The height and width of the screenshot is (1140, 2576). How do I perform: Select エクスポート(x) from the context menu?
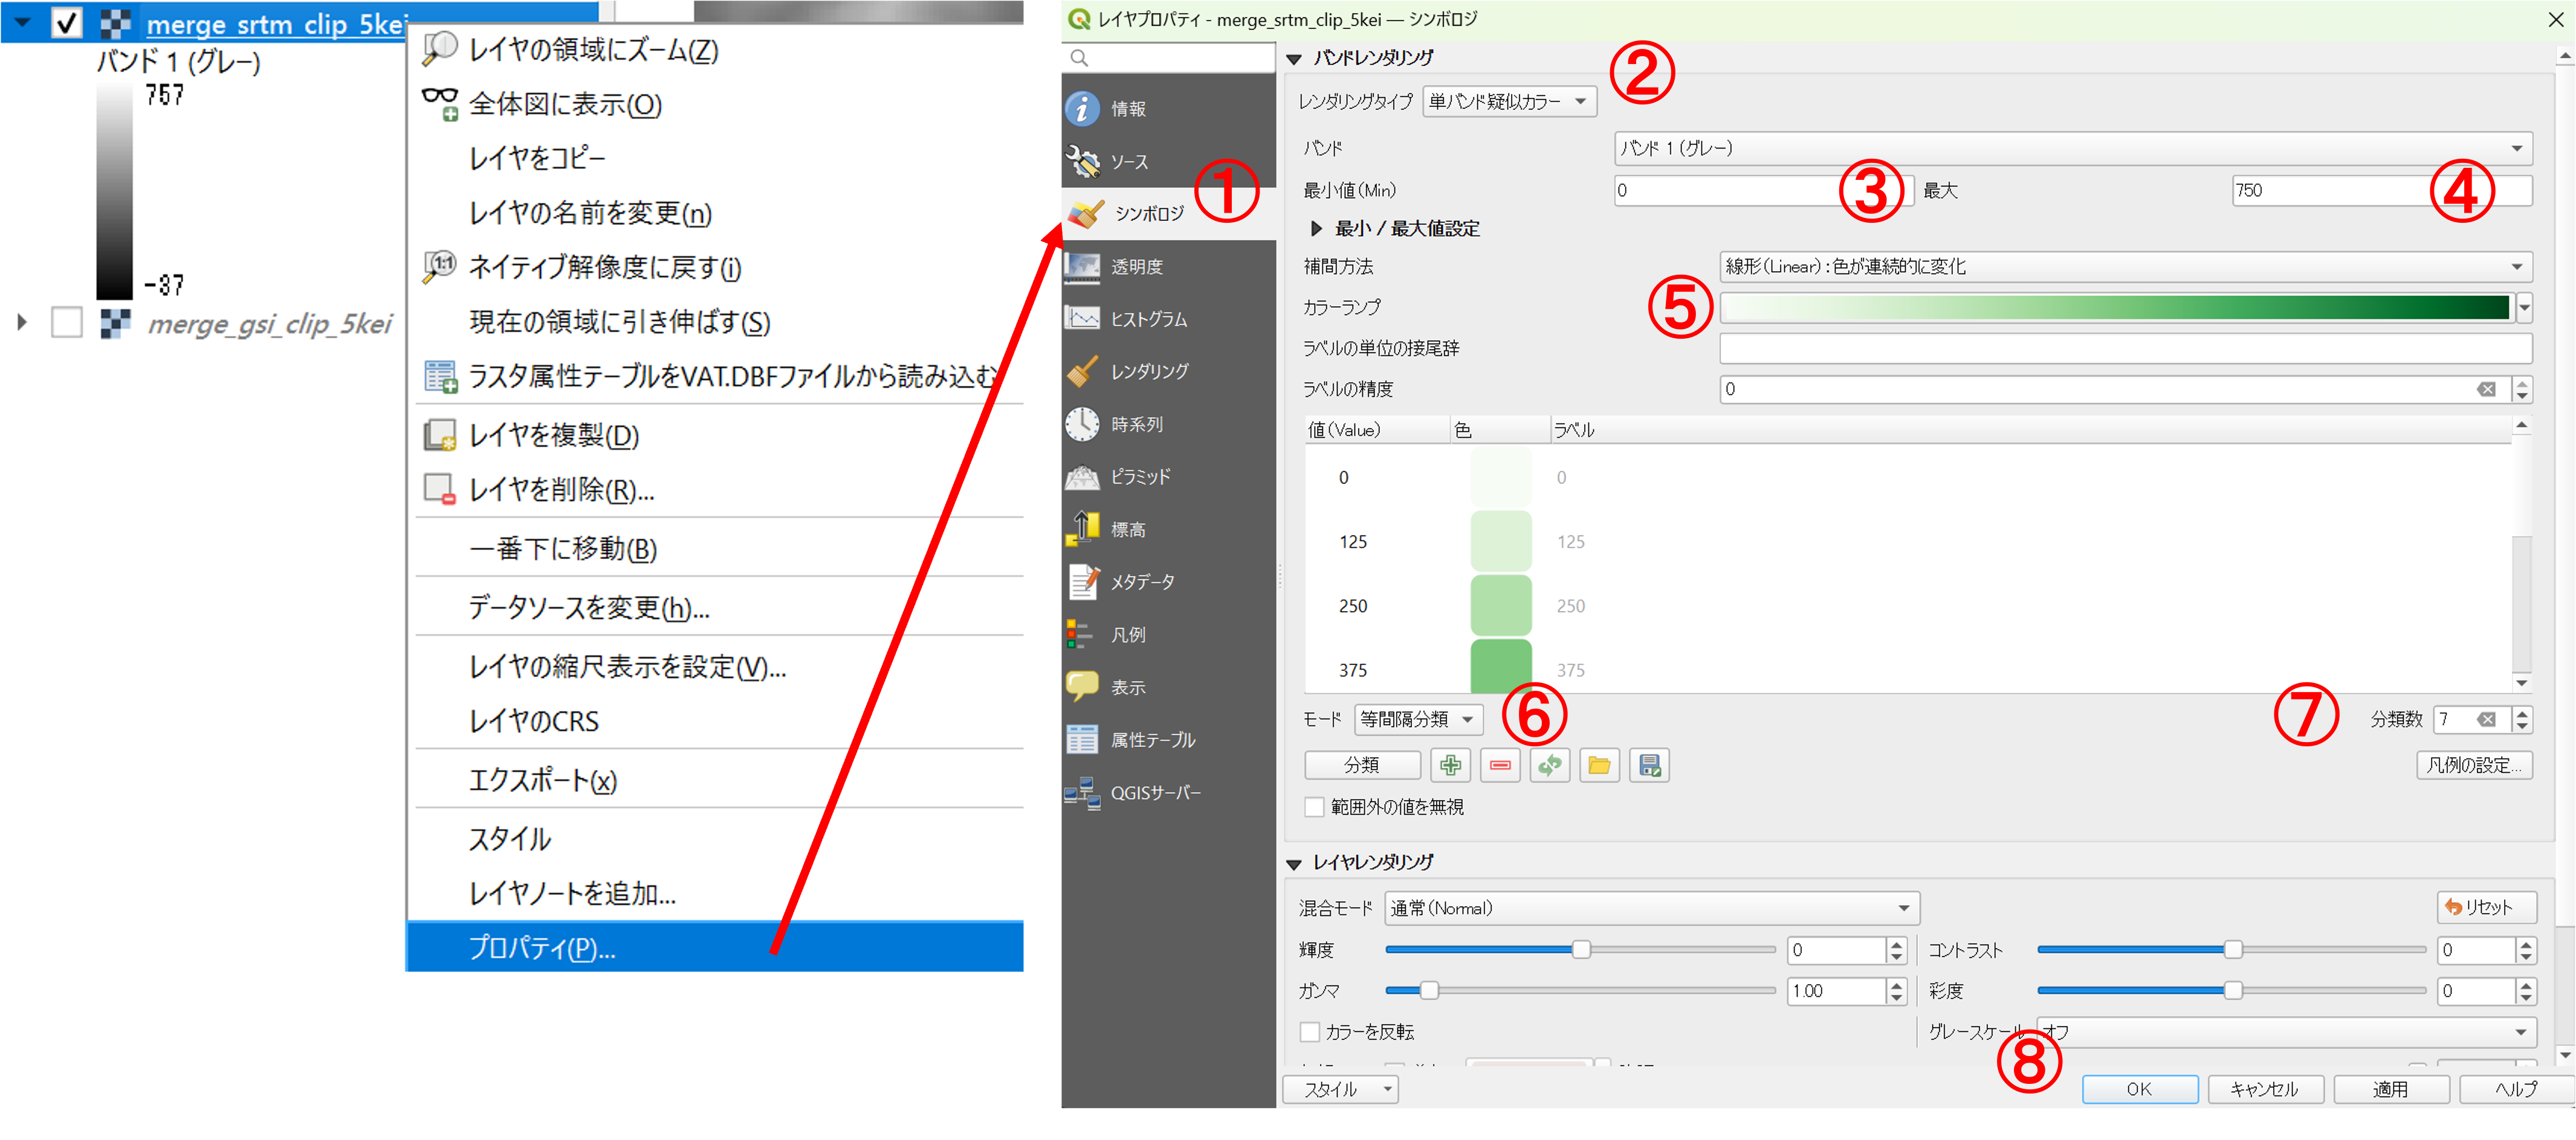[542, 780]
